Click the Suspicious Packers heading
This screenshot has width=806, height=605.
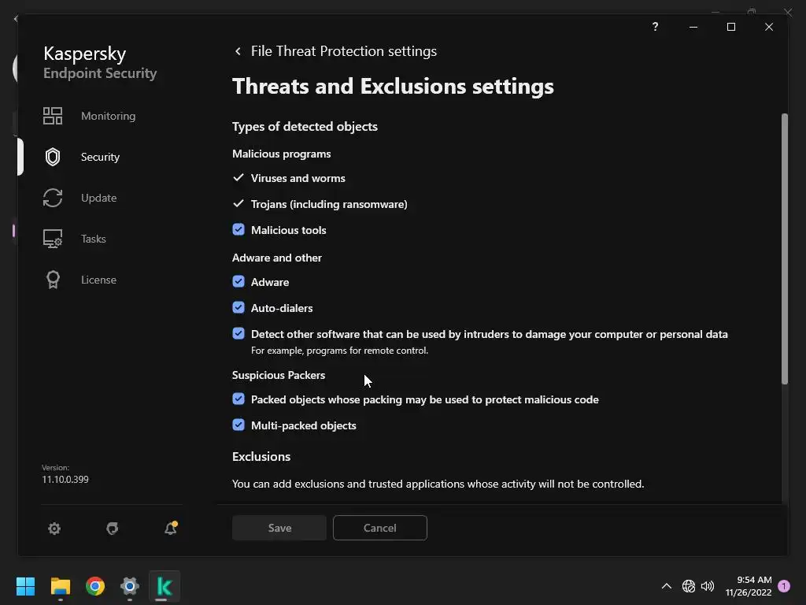coord(279,375)
